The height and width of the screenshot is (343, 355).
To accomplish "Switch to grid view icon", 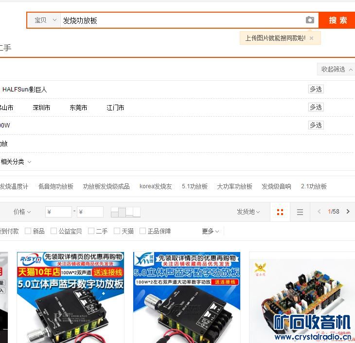I will click(x=280, y=212).
